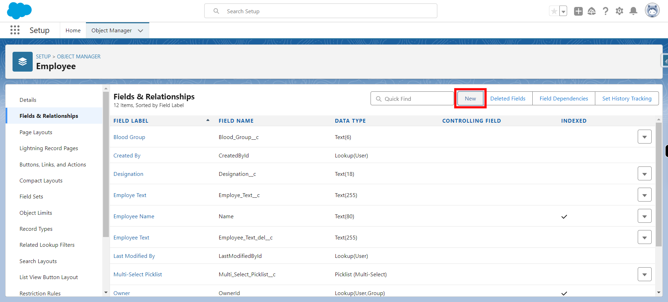Image resolution: width=668 pixels, height=302 pixels.
Task: Open the Employe Text field
Action: [130, 195]
